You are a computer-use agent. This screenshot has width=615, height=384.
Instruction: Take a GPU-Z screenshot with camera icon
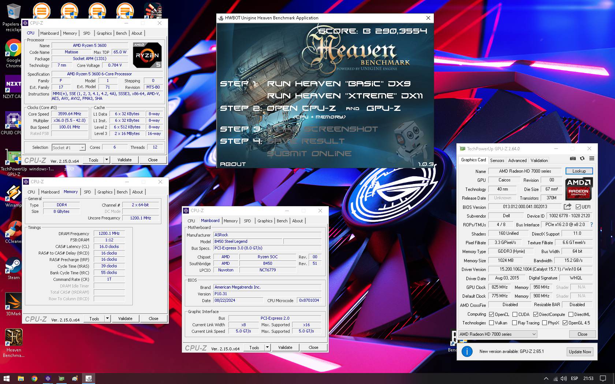tap(573, 158)
